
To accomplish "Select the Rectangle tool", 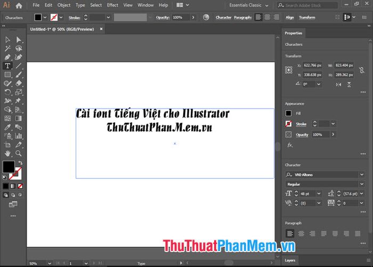I will coord(7,75).
